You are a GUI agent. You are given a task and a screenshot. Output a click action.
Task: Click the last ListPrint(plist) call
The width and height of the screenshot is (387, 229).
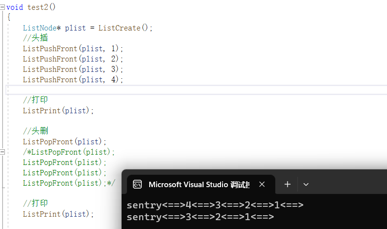58,214
